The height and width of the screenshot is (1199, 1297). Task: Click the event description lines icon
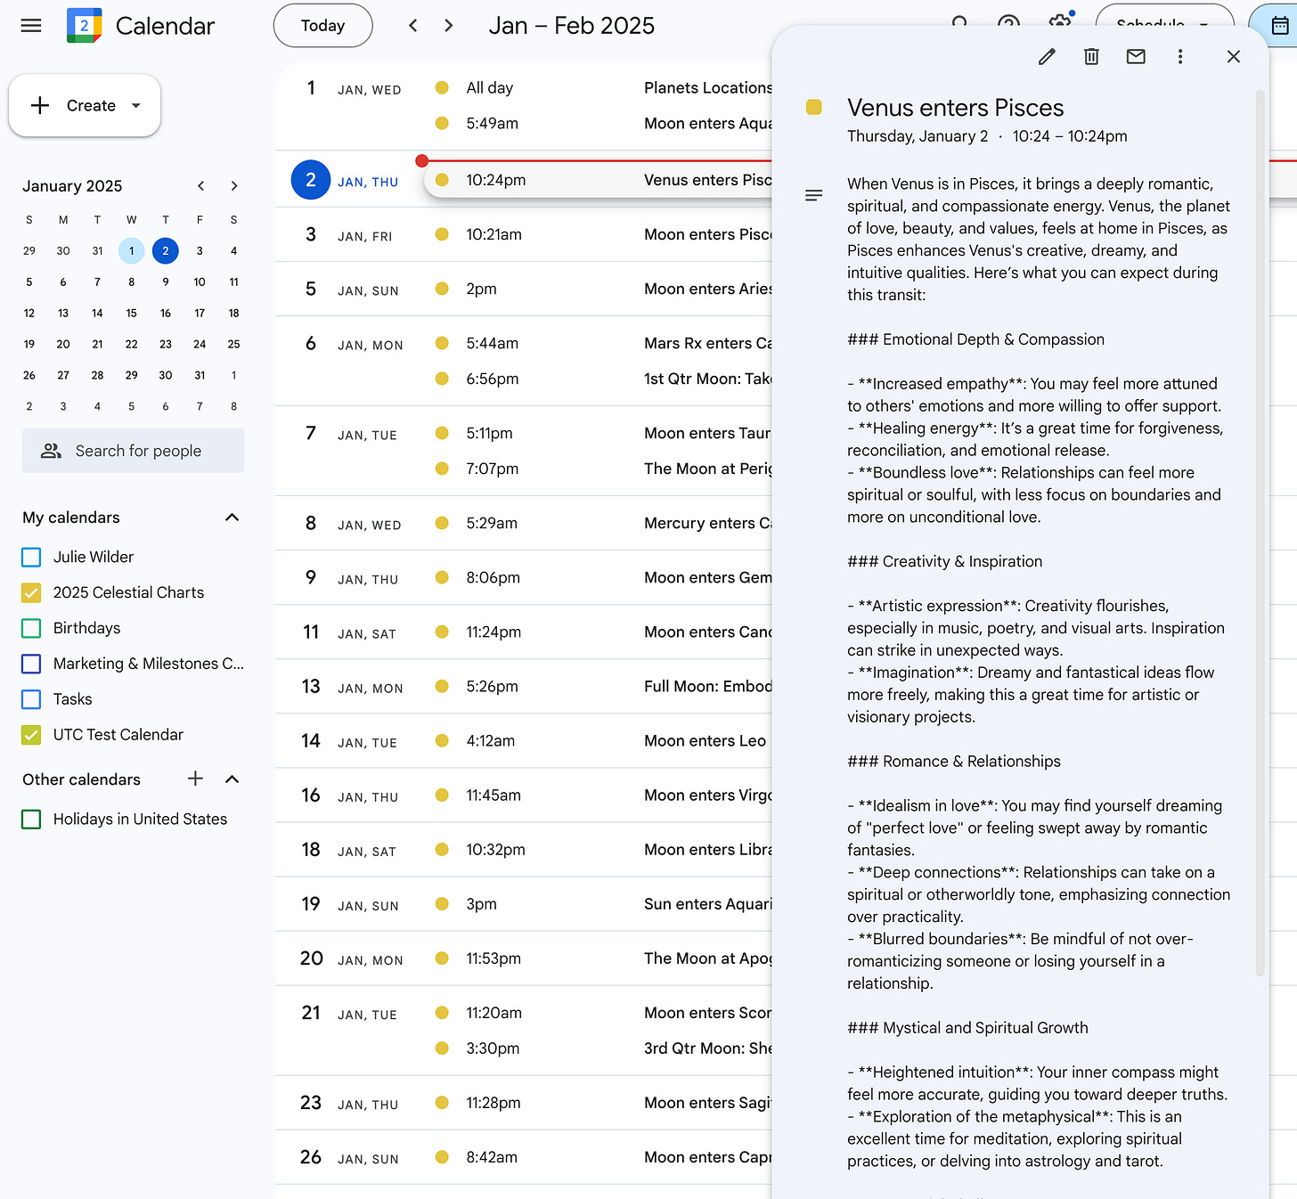coord(813,195)
